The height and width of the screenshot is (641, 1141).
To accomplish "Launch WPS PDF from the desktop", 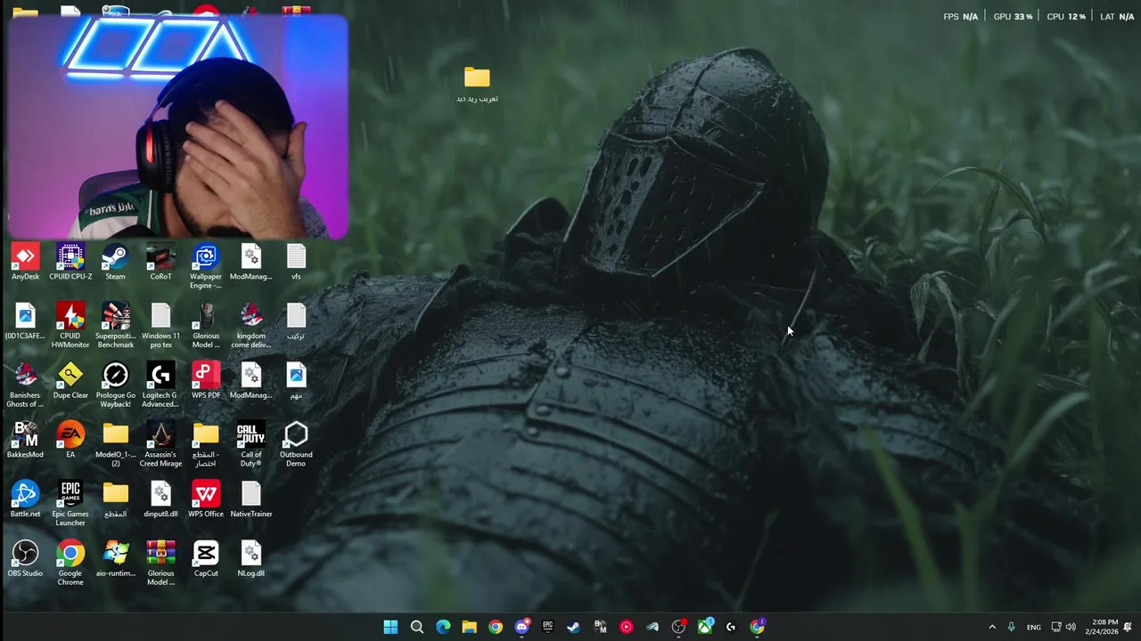I will coord(206,381).
